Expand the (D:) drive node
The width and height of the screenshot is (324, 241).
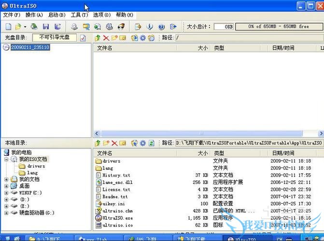[x=6, y=199]
